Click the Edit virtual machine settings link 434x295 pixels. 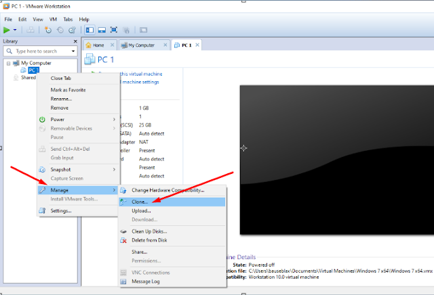click(140, 82)
